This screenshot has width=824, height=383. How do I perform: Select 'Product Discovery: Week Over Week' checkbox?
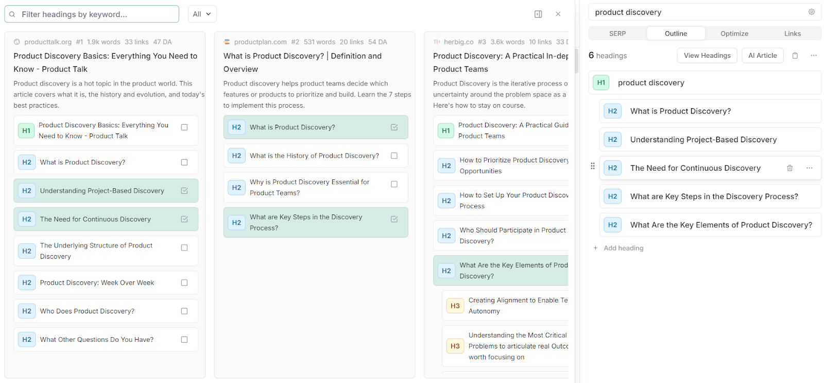(184, 283)
